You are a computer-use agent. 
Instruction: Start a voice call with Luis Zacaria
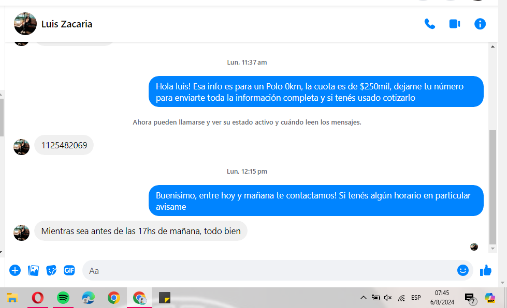click(429, 24)
